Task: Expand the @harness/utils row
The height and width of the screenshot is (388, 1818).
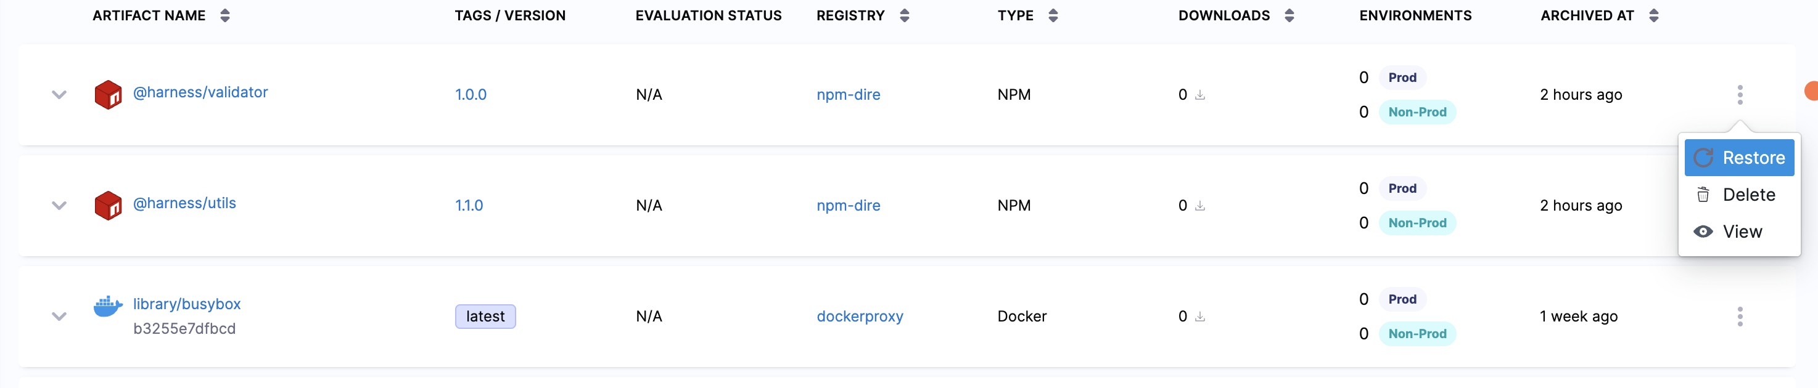Action: tap(59, 206)
